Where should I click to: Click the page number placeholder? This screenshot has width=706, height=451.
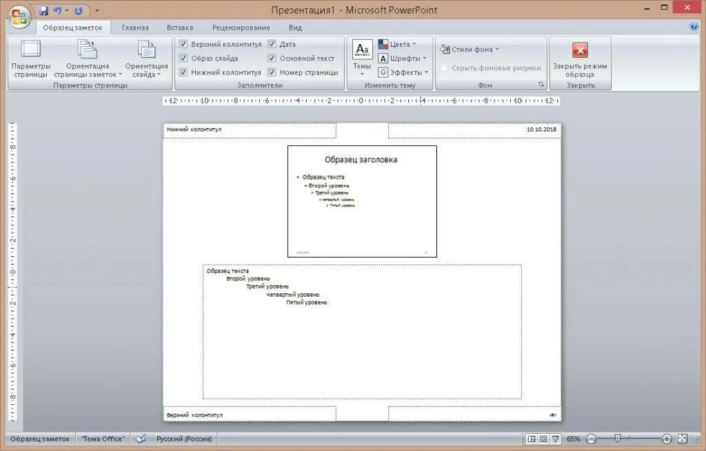(474, 414)
